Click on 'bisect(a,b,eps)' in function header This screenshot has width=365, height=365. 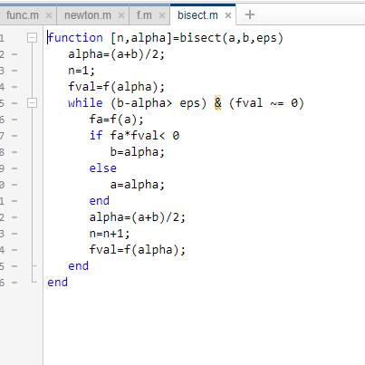pyautogui.click(x=232, y=38)
